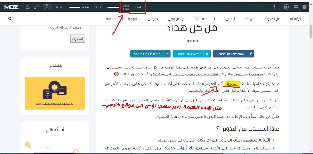
Task: Click the MOZ logo in the toolbar
Action: 11,7
